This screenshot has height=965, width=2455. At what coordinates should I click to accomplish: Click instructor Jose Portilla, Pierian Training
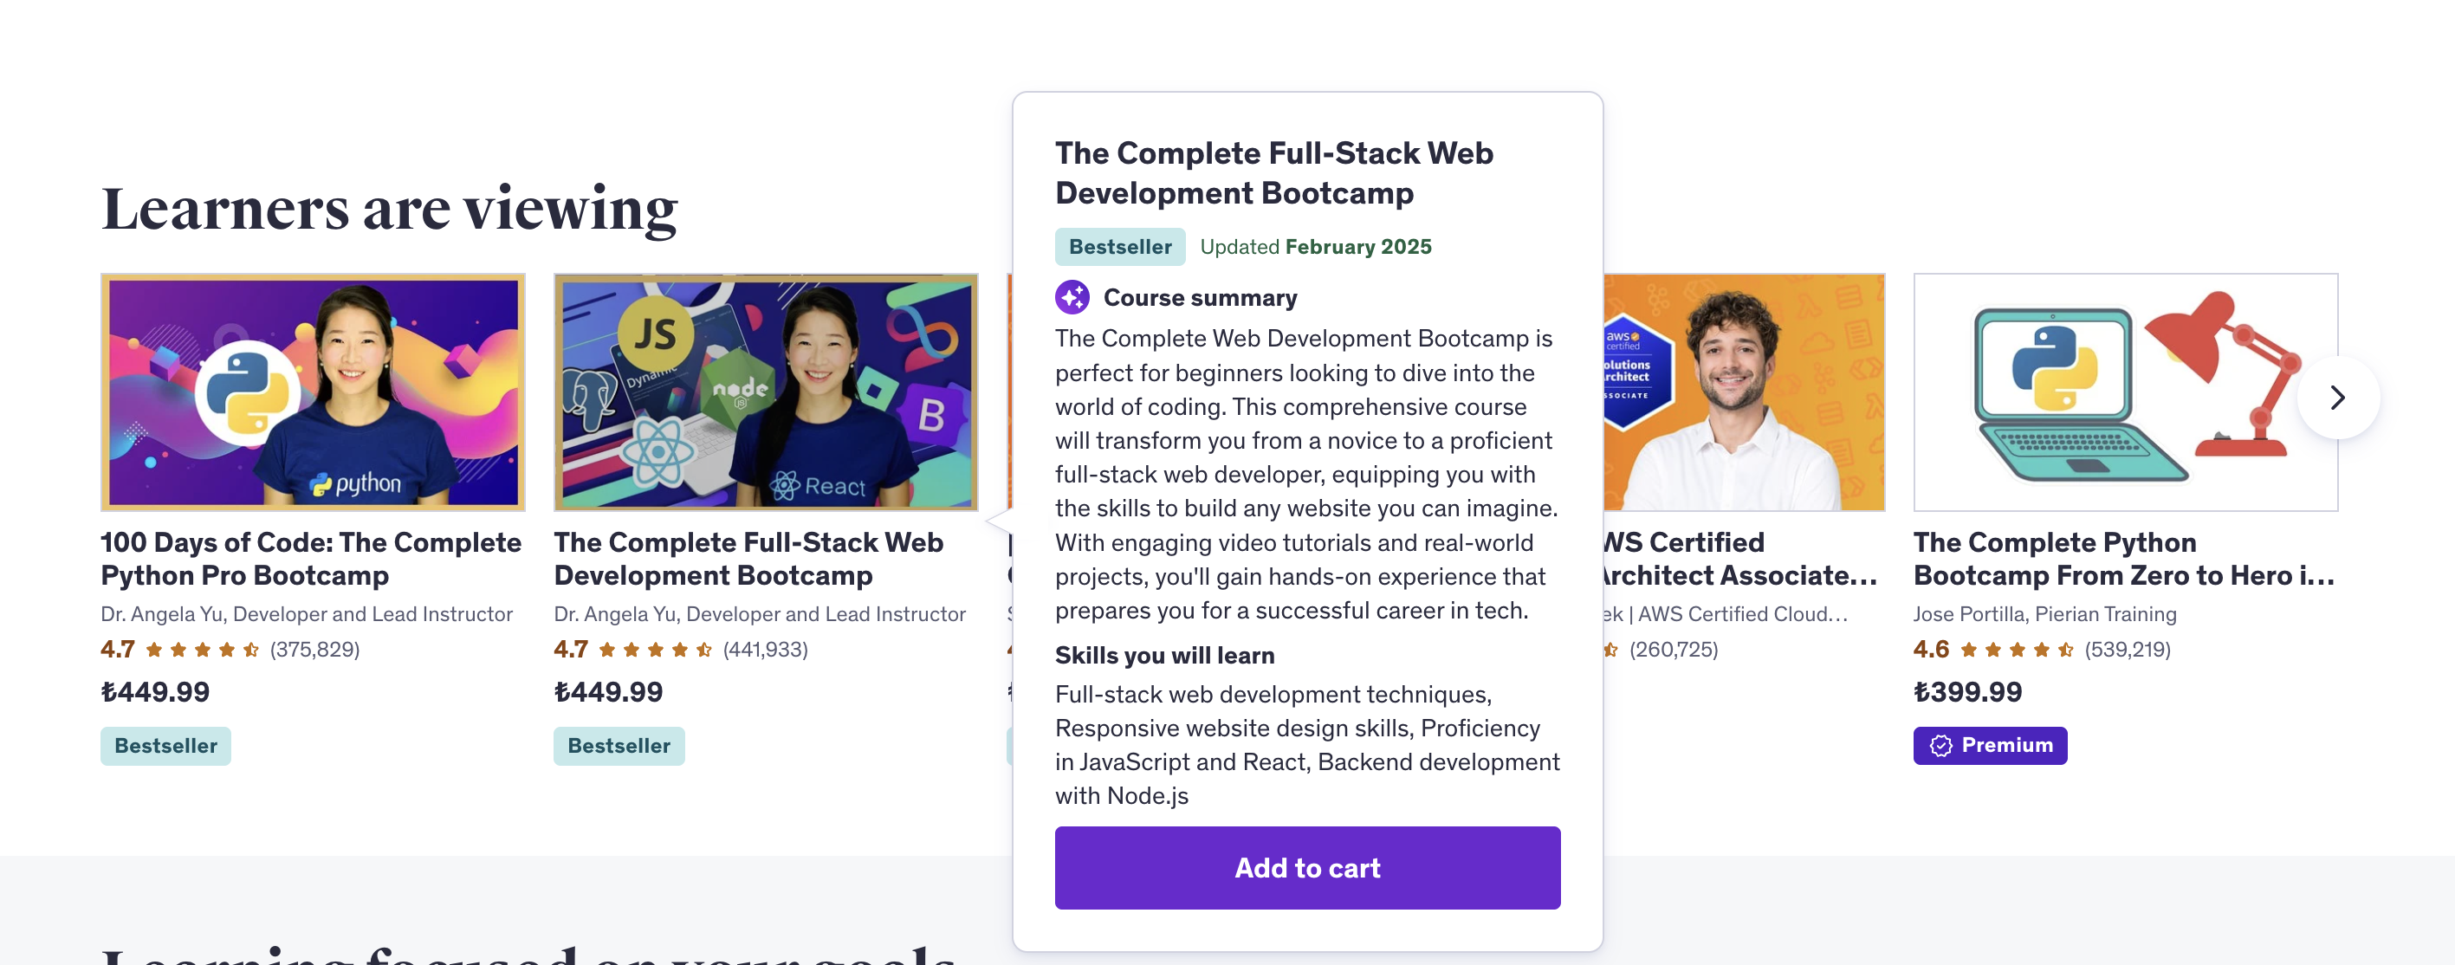(x=2044, y=613)
